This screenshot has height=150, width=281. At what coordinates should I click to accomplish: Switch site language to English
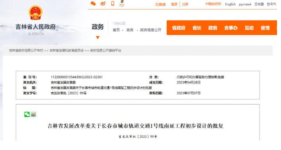[230, 4]
